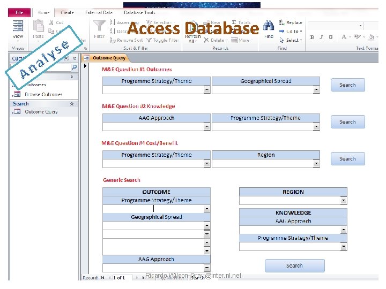Click the Replace command

tap(291, 22)
